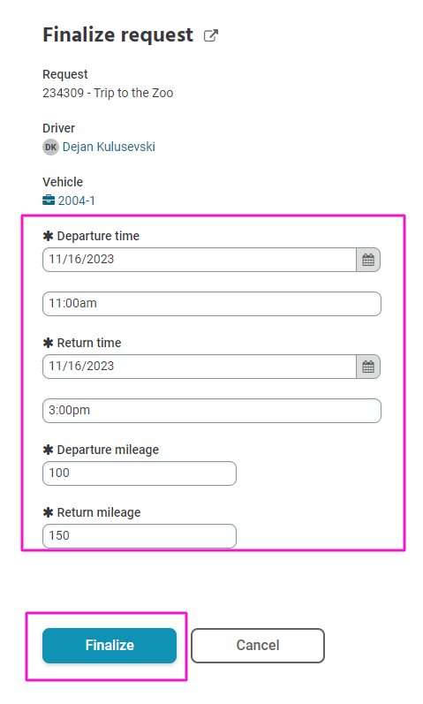Click the briefcase icon next to vehicle 2004-1

[49, 201]
